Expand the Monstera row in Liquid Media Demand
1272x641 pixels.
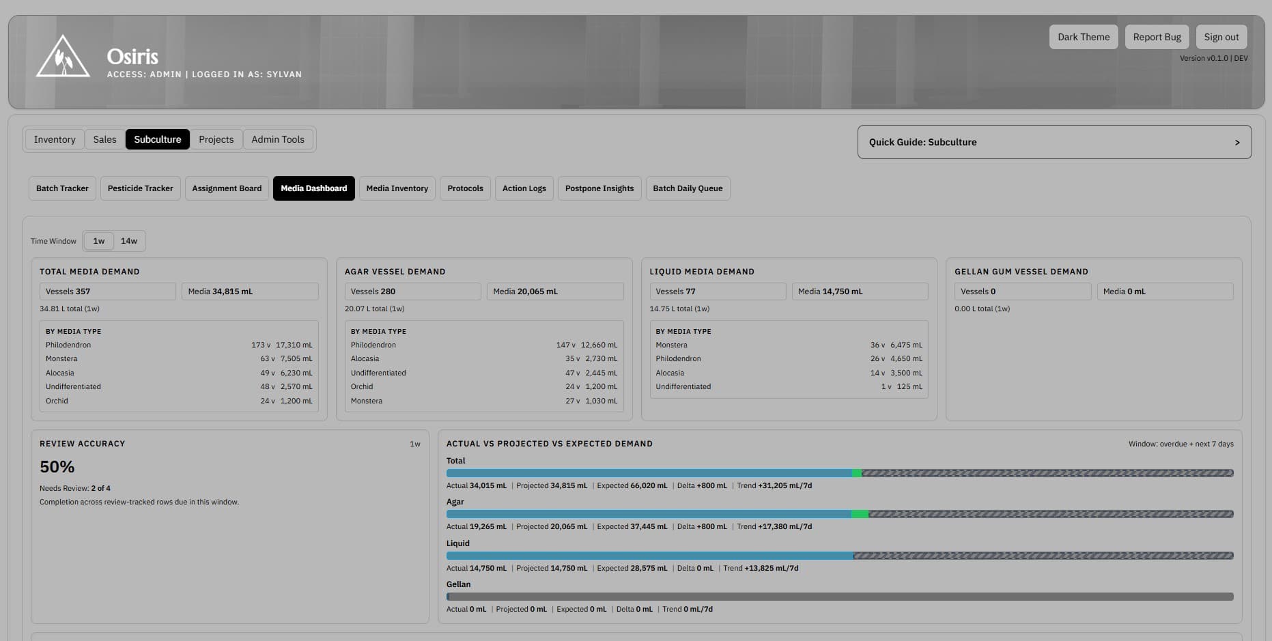point(789,345)
